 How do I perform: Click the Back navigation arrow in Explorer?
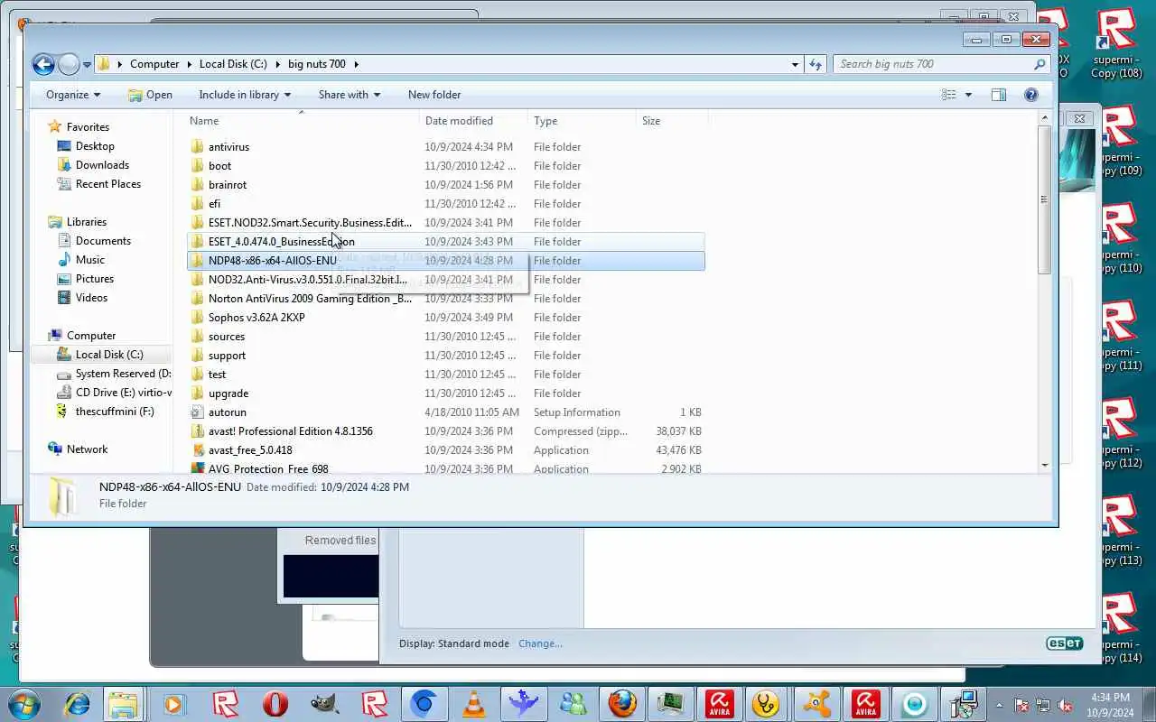(42, 64)
